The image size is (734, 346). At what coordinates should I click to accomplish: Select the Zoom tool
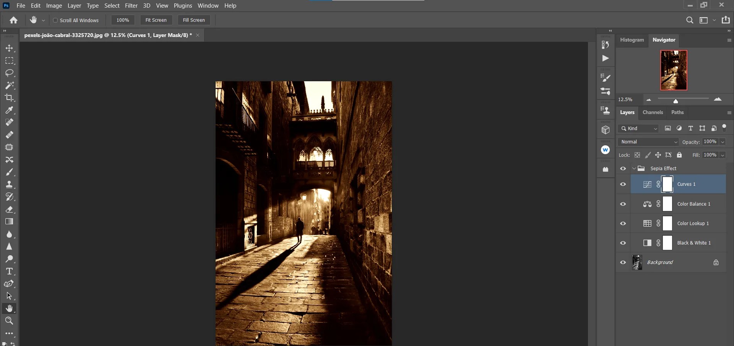point(10,321)
